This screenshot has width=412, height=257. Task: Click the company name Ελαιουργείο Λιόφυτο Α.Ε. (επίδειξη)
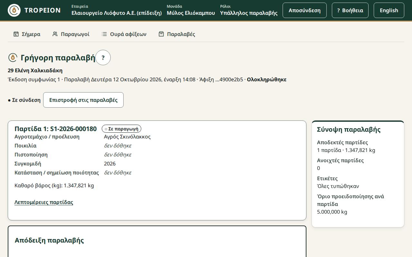pyautogui.click(x=117, y=13)
